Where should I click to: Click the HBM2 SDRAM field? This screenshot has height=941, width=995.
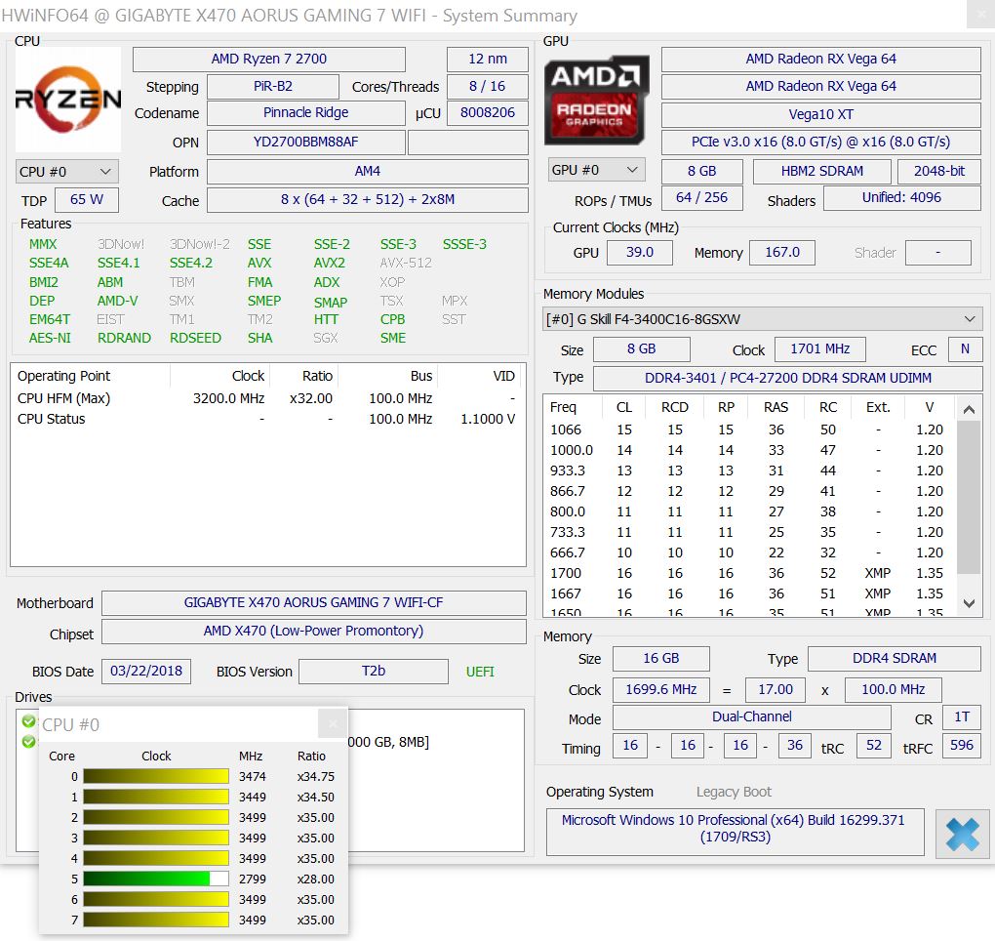pos(821,172)
